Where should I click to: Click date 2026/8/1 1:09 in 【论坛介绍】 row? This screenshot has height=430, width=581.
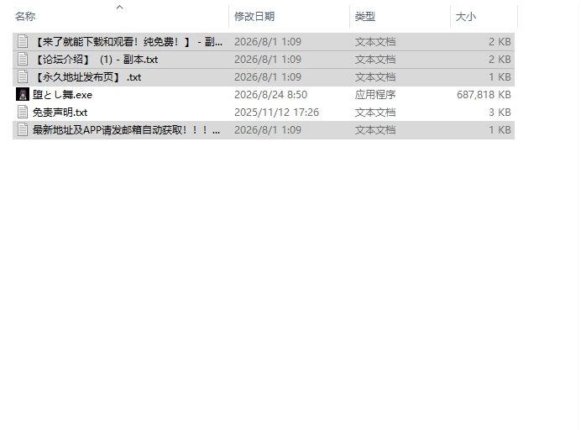pos(268,60)
